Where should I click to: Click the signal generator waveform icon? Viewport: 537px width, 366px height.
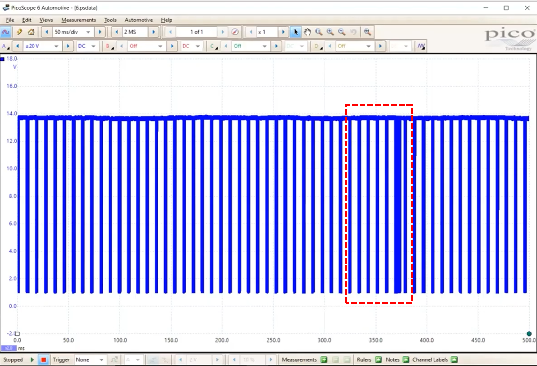(x=421, y=46)
